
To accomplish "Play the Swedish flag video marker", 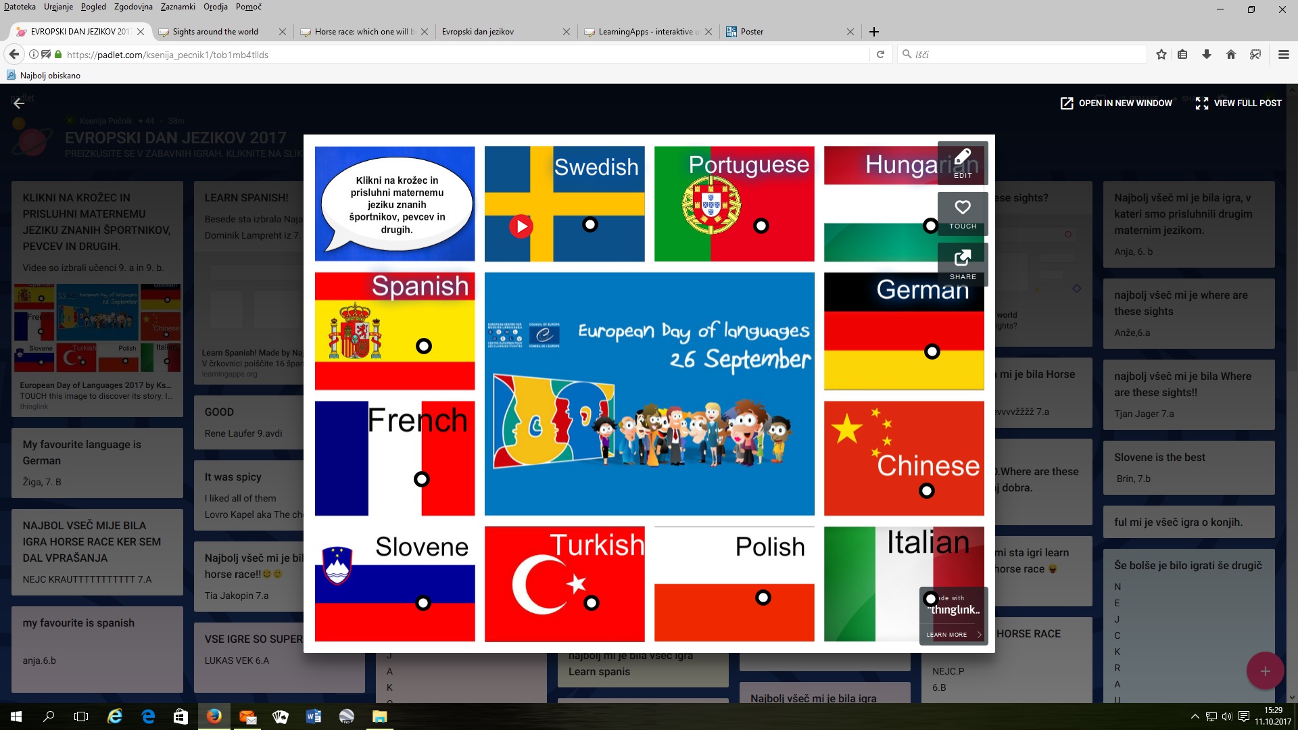I will (x=521, y=226).
